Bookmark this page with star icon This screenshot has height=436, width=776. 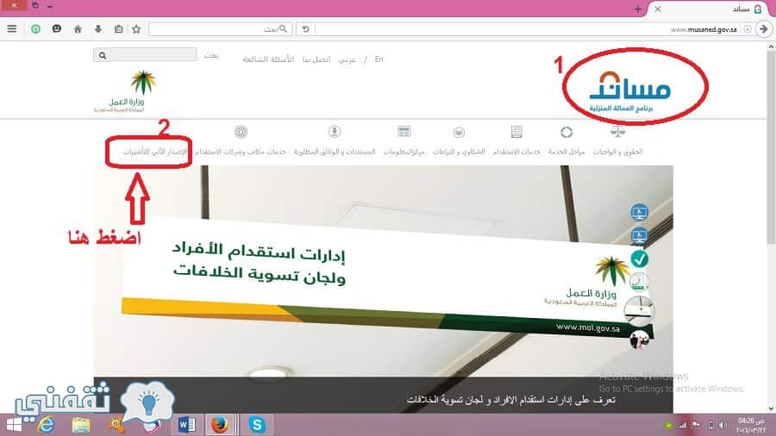tap(136, 29)
